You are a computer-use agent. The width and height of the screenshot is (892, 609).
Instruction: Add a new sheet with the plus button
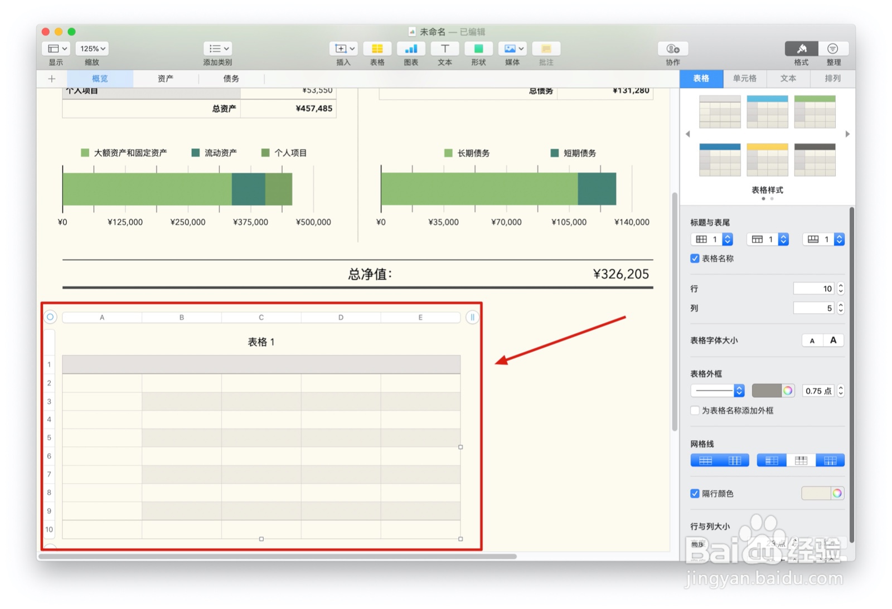[x=51, y=79]
